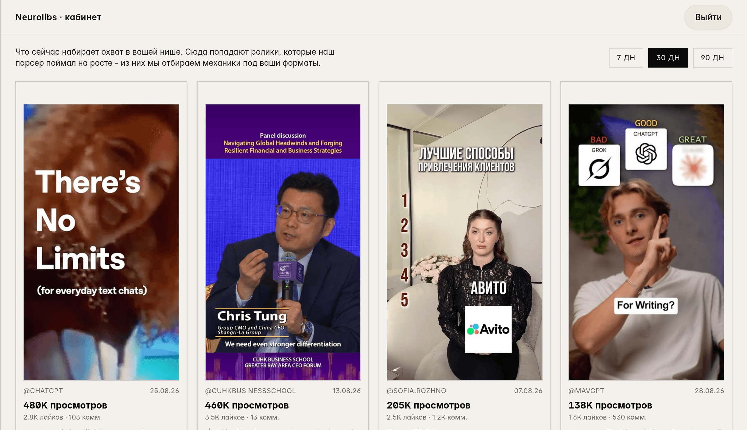Click the 3.5K лайков · 13 комм. stats
Viewport: 747px width, 430px height.
pyautogui.click(x=242, y=417)
